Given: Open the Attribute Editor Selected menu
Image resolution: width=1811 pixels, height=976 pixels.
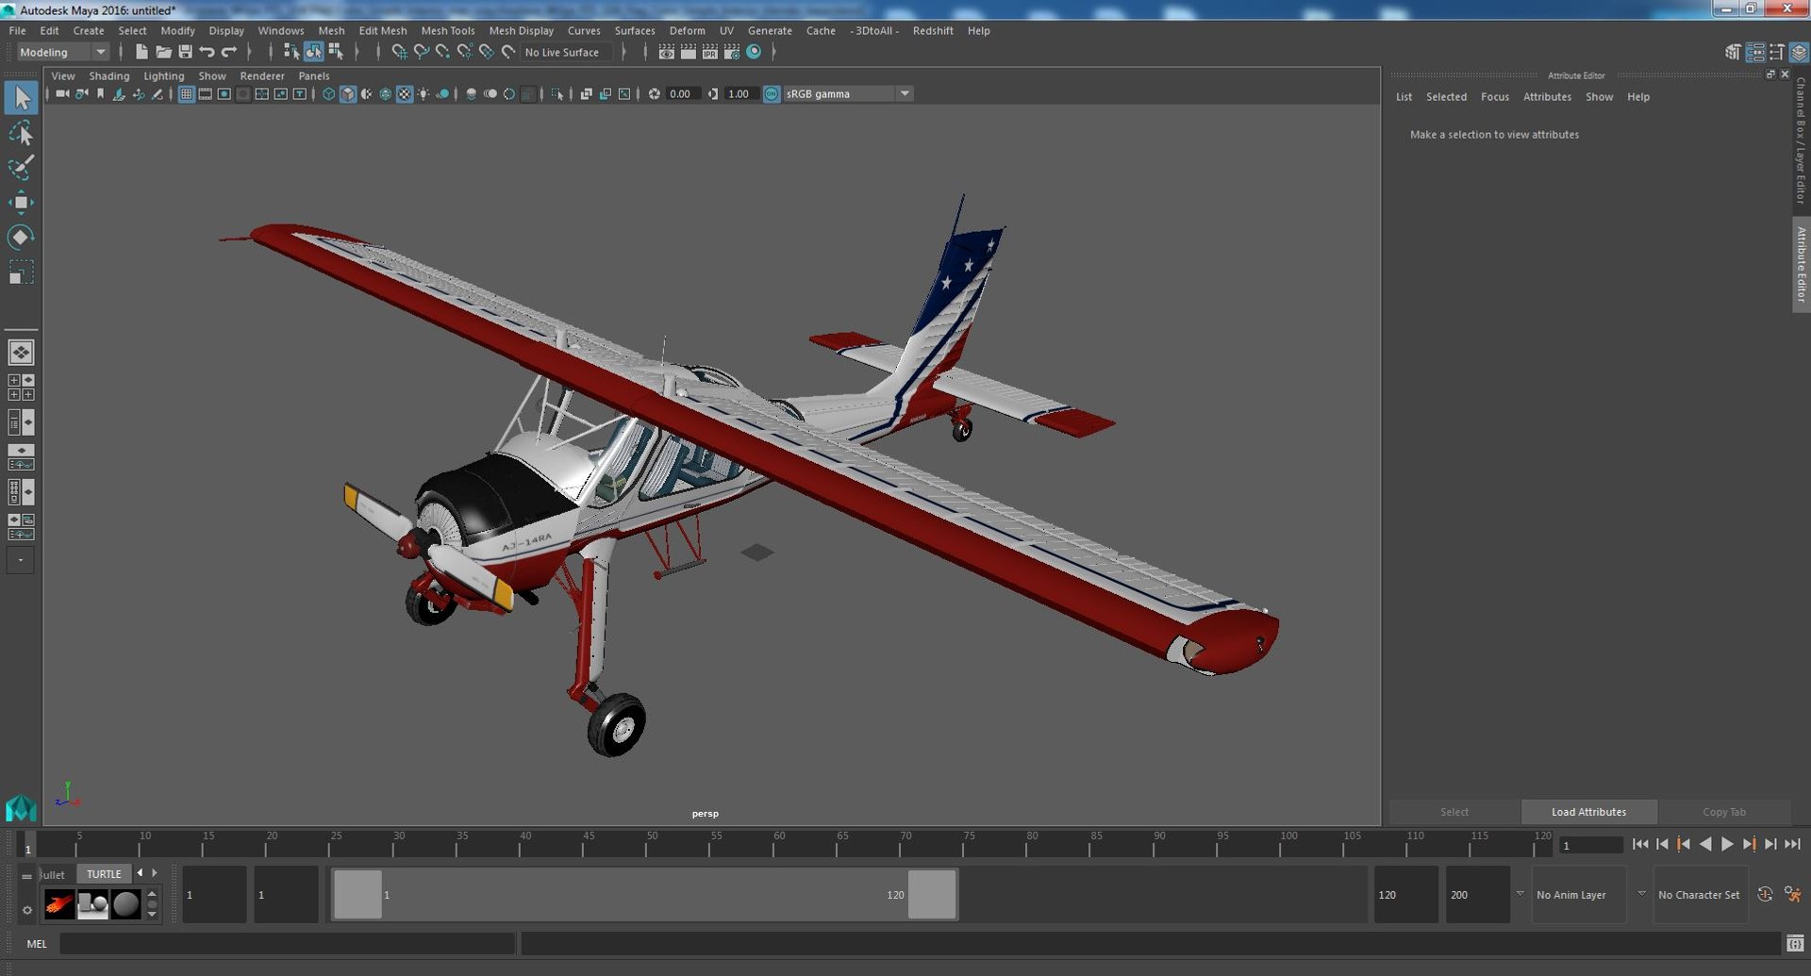Looking at the screenshot, I should point(1446,97).
